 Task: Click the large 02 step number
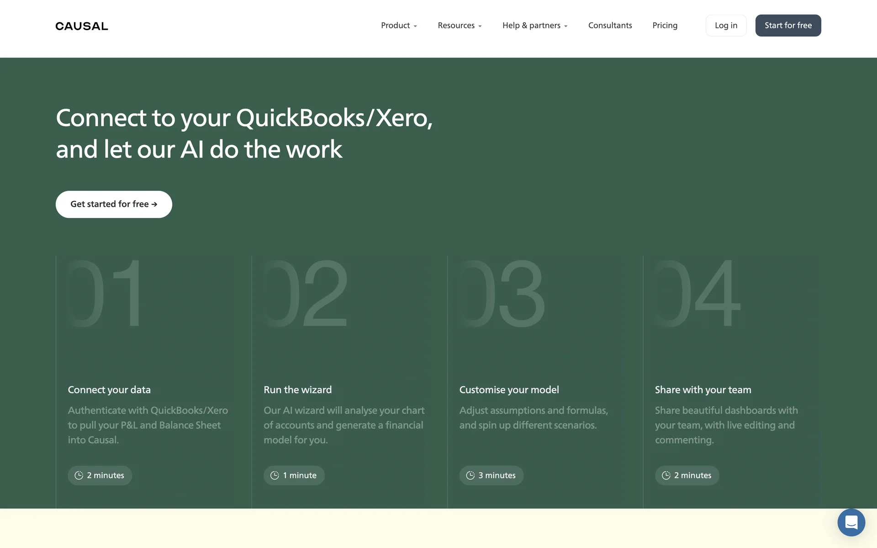click(305, 293)
